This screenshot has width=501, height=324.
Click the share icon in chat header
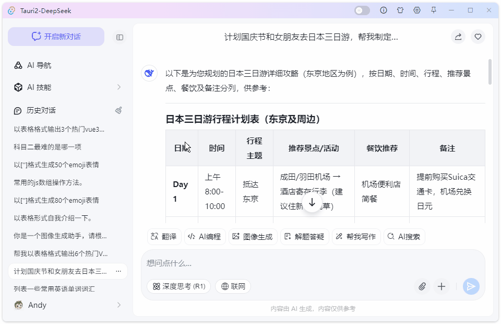point(458,37)
